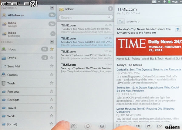The height and width of the screenshot is (130, 182).
Task: Open the Work folder icon
Action: coord(4,116)
